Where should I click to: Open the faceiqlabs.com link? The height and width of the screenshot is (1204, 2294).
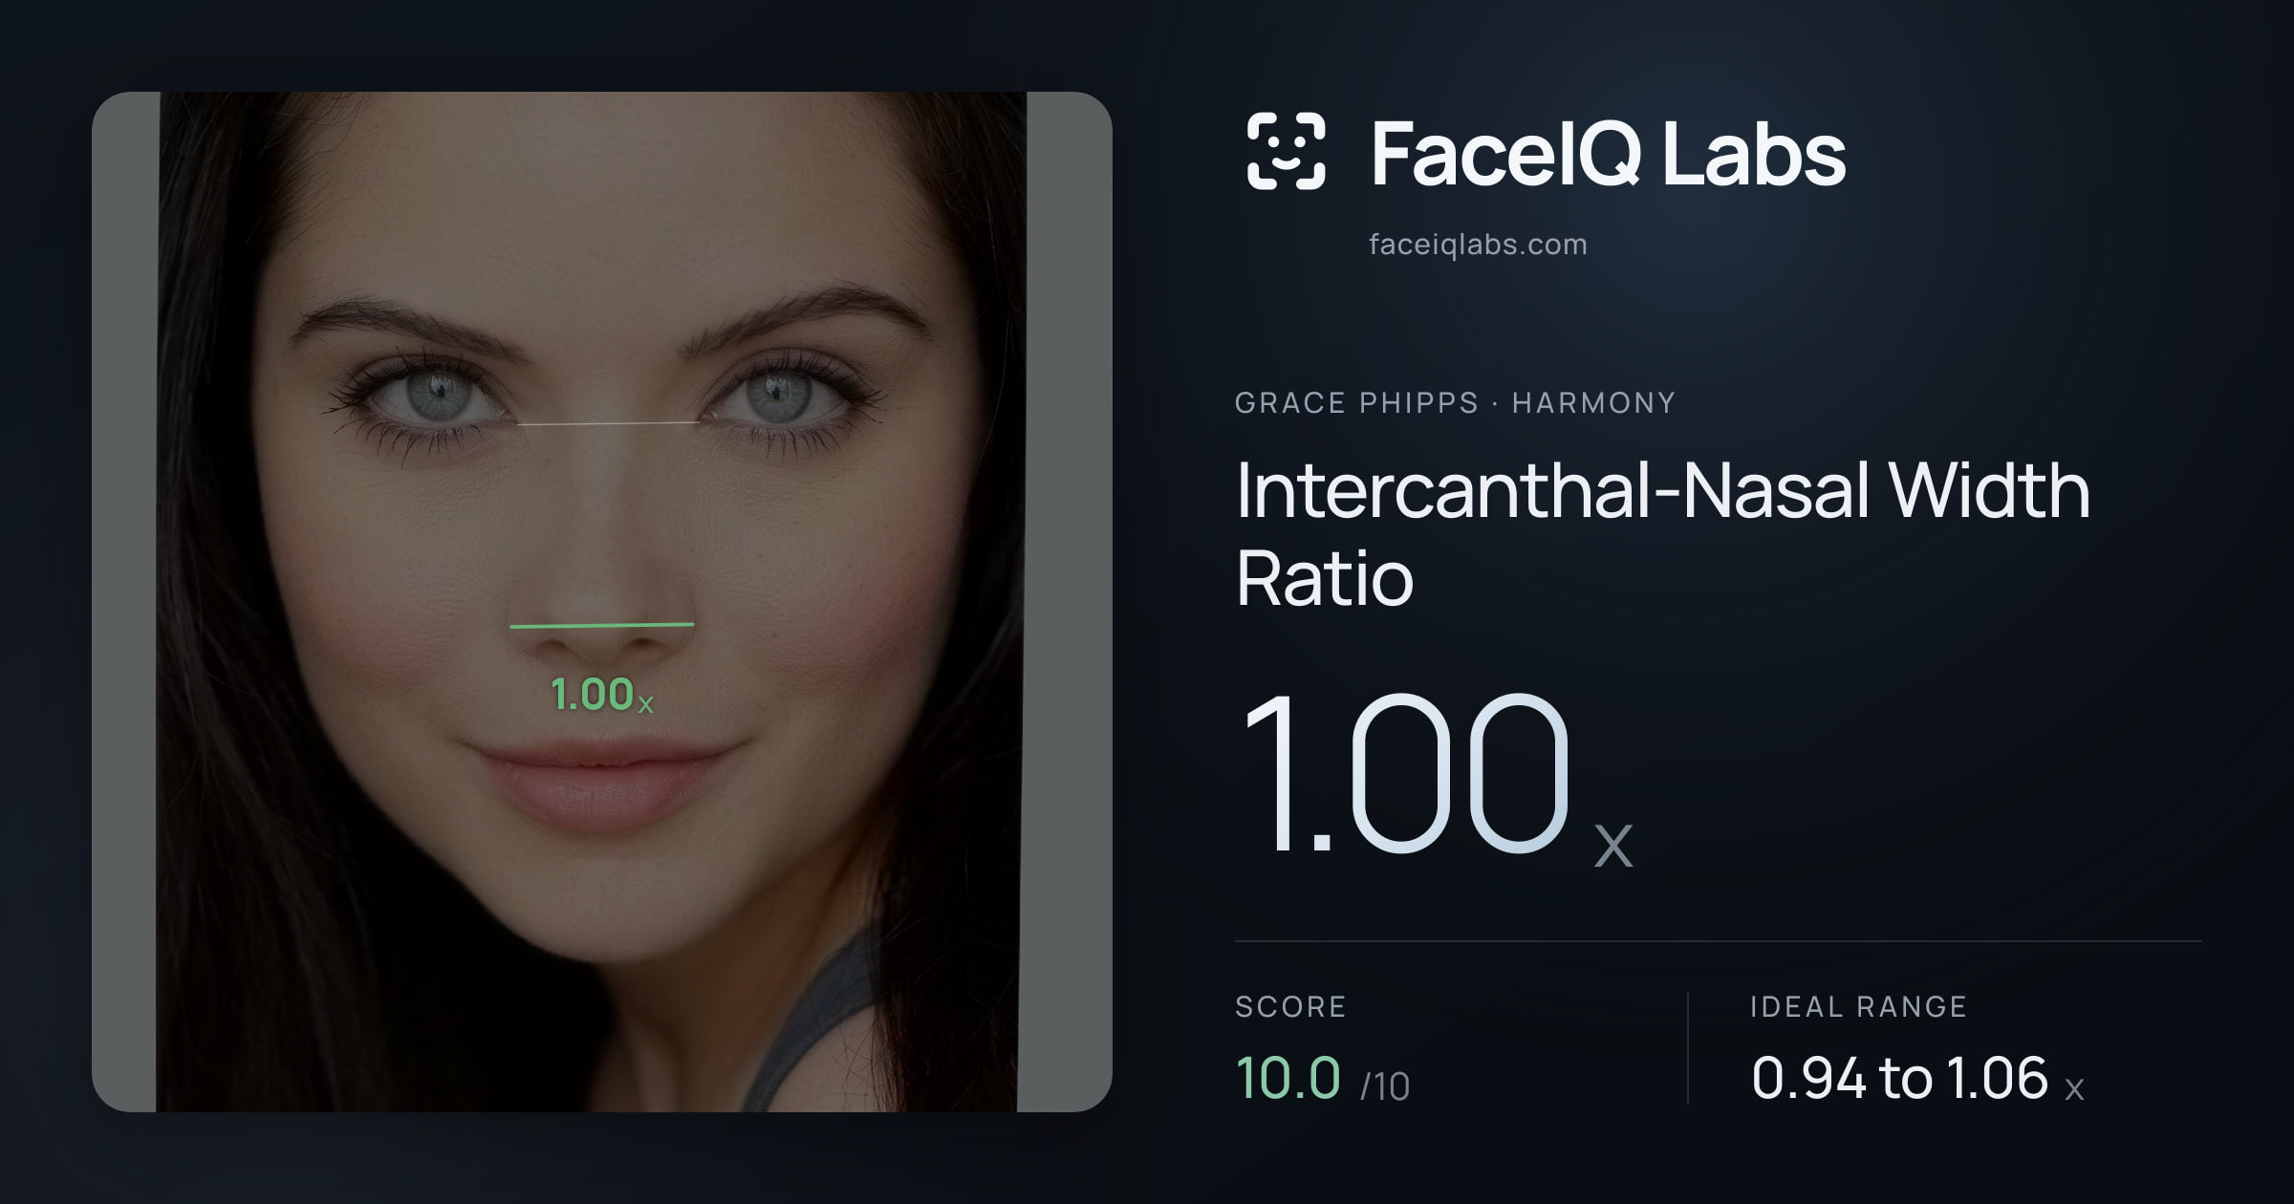1478,245
